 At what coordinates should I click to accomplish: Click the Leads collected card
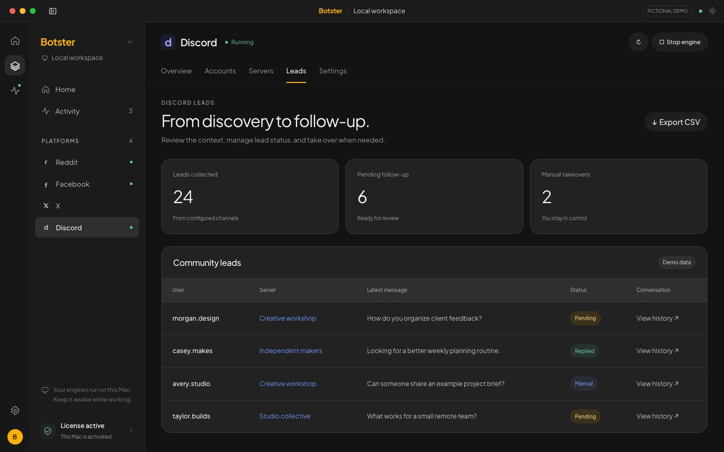(x=250, y=196)
